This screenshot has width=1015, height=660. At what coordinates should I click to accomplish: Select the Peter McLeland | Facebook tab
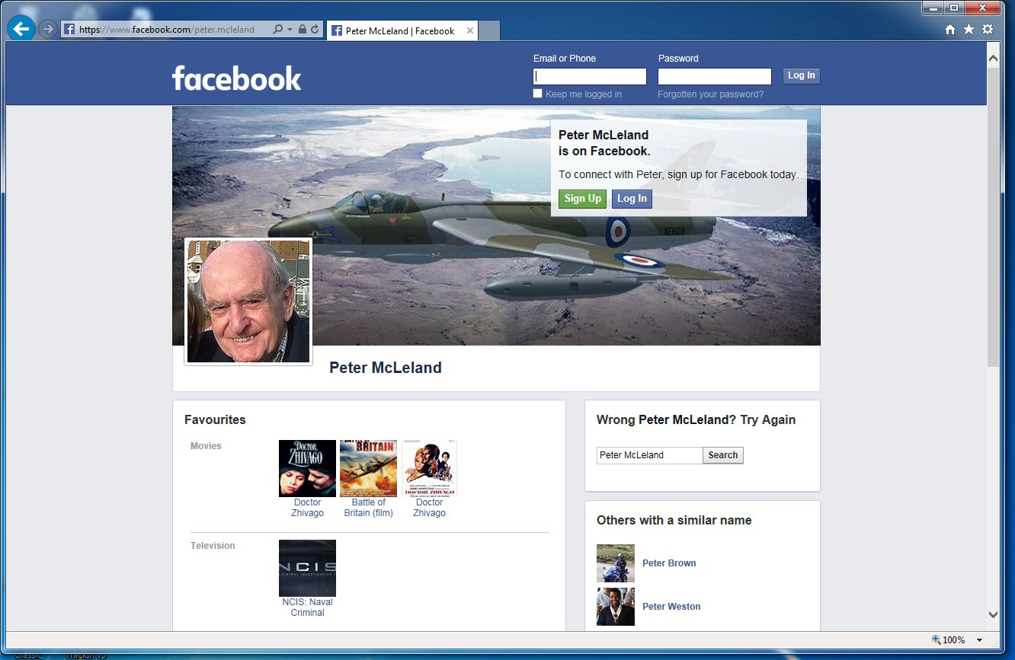click(x=402, y=30)
